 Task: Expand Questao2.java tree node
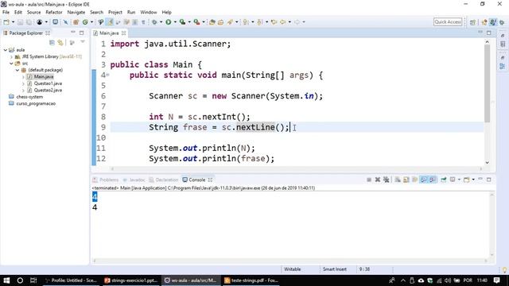[x=23, y=91]
